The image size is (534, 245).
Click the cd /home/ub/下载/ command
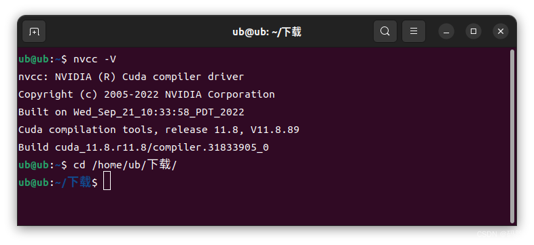(125, 165)
